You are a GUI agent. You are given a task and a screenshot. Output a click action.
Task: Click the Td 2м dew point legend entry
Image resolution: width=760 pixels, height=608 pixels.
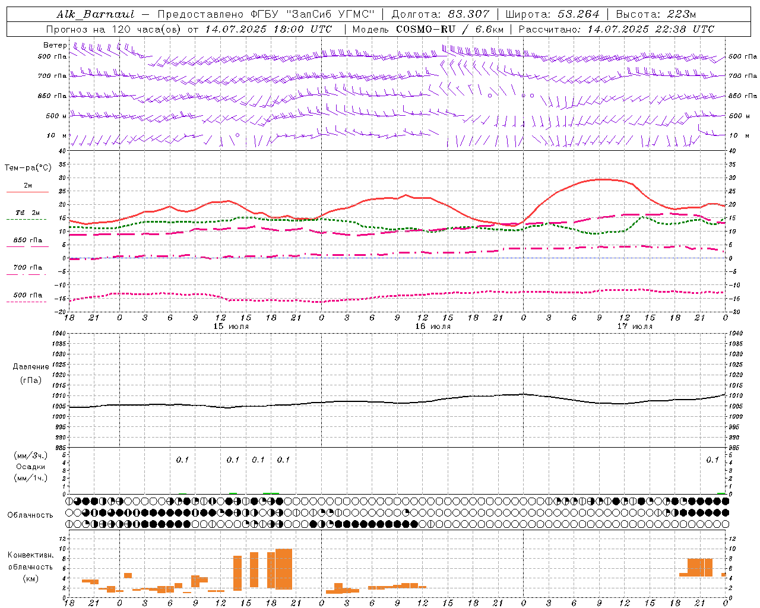[27, 213]
